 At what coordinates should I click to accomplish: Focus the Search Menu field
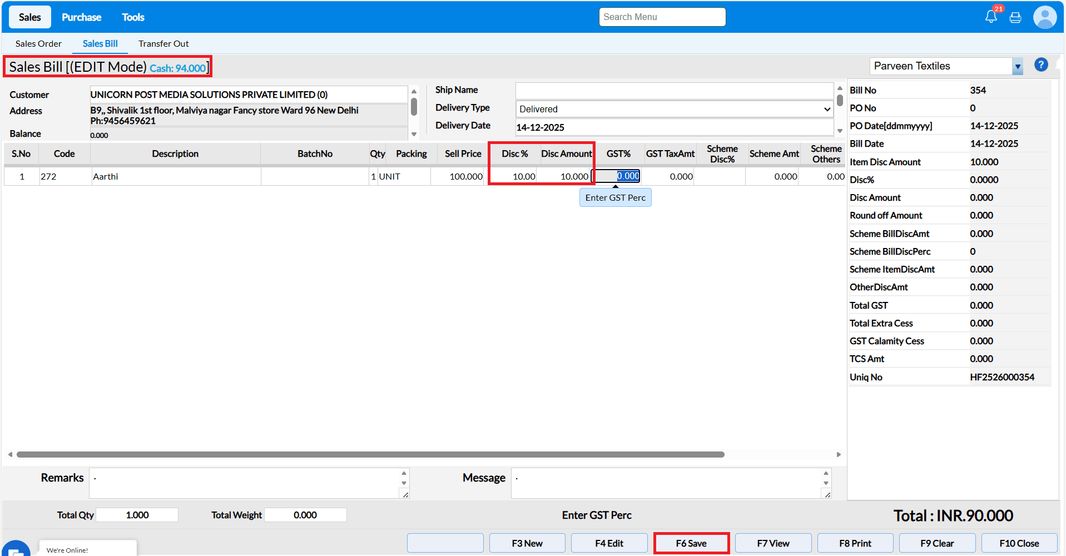pos(662,17)
